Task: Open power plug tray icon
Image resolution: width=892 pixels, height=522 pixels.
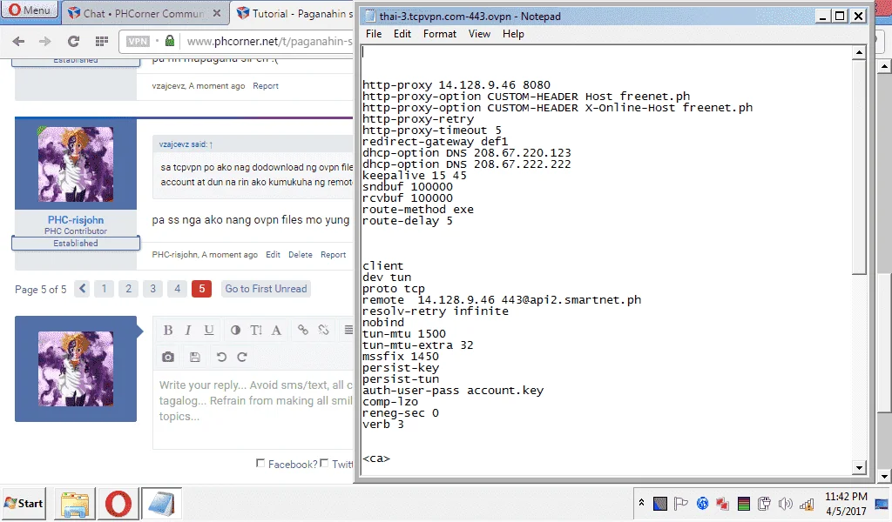Action: tap(765, 503)
